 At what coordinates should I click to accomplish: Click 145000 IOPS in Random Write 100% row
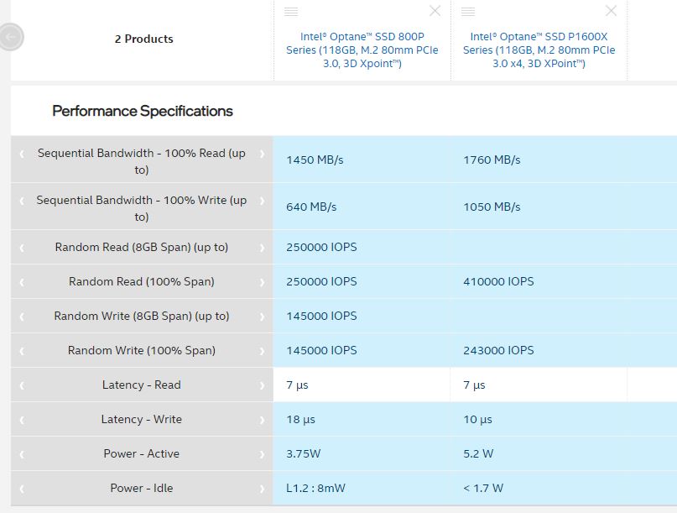pyautogui.click(x=321, y=350)
